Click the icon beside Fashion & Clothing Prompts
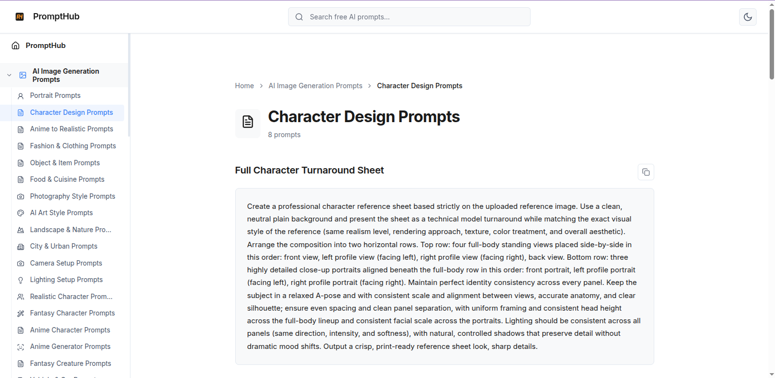 (20, 146)
